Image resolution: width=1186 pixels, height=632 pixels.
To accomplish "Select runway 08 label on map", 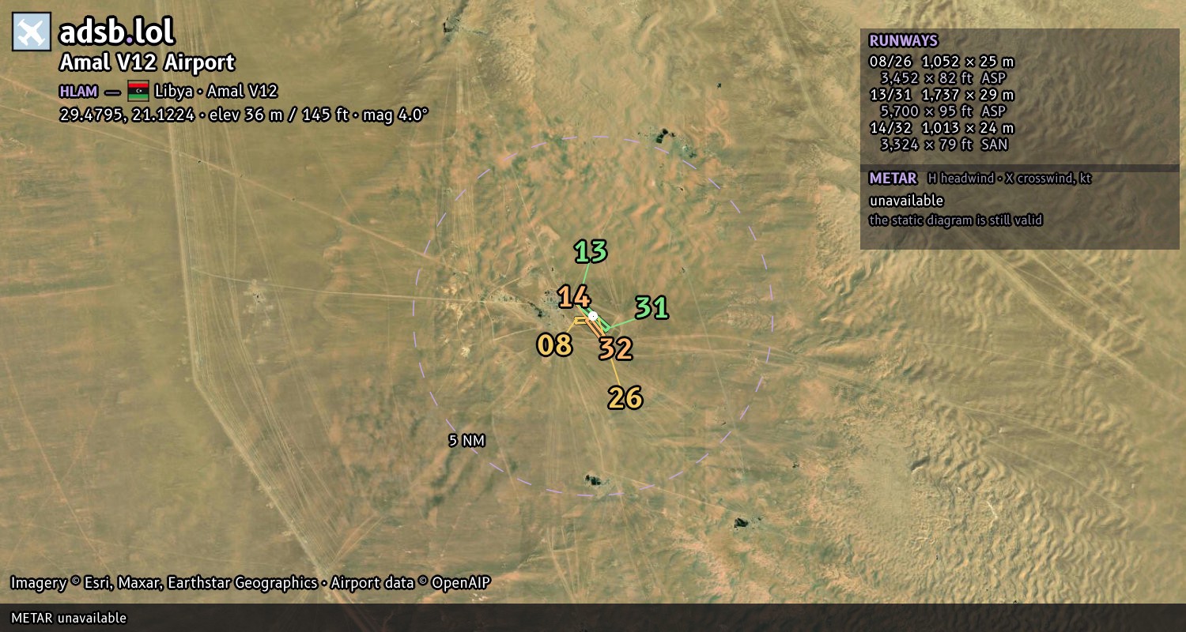I will tap(554, 344).
